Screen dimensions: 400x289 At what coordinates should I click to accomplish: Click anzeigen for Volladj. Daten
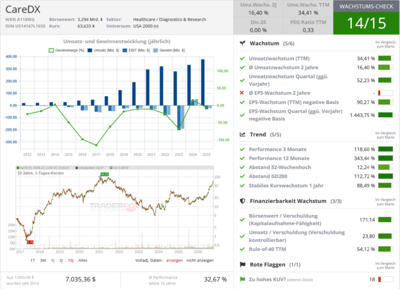click(x=174, y=260)
